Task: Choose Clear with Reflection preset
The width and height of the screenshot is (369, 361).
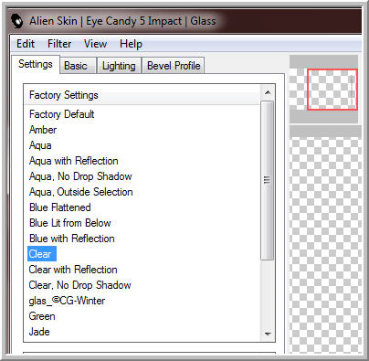Action: pyautogui.click(x=73, y=270)
